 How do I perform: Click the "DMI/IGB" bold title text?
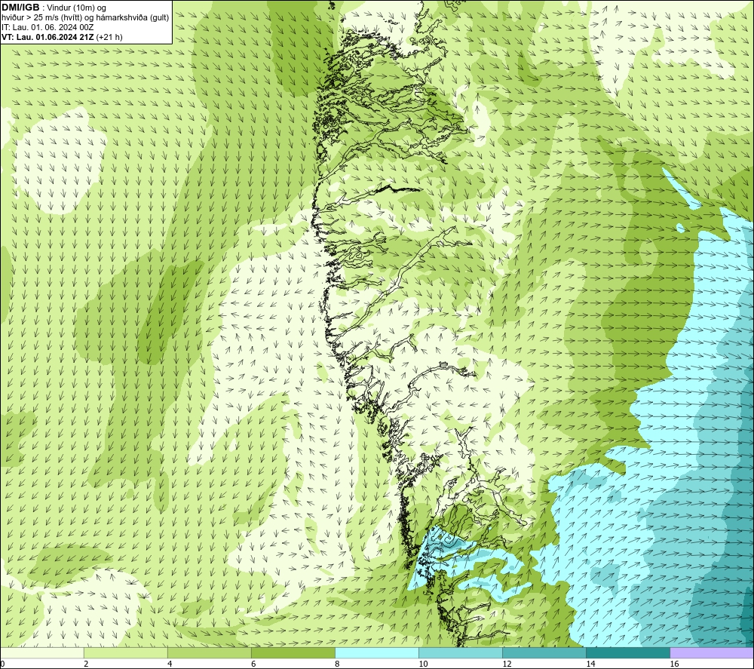pyautogui.click(x=20, y=8)
